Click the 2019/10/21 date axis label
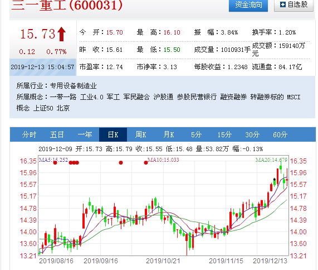The image size is (318, 270). [x=163, y=261]
